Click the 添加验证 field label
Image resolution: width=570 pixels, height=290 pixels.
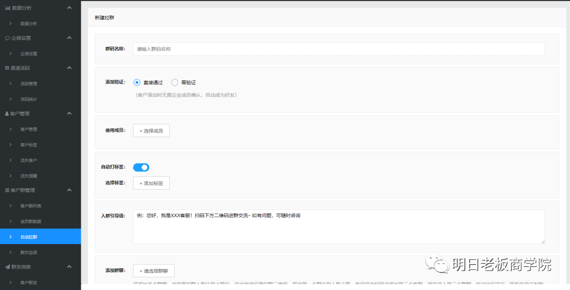[115, 82]
